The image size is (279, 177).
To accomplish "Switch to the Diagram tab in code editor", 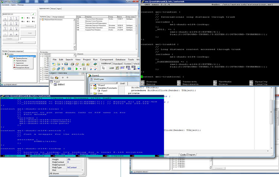I will tap(191, 155).
